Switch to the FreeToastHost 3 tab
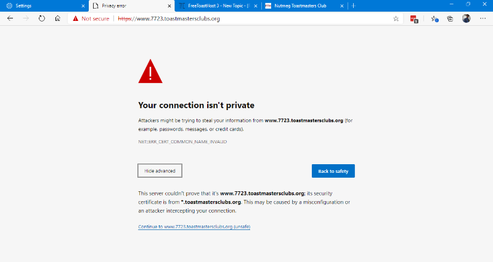Image resolution: width=493 pixels, height=262 pixels. (x=219, y=6)
